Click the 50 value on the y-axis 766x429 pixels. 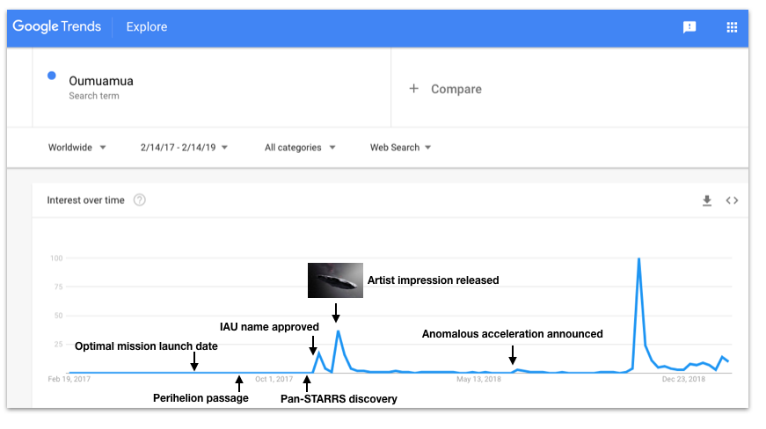coord(59,316)
